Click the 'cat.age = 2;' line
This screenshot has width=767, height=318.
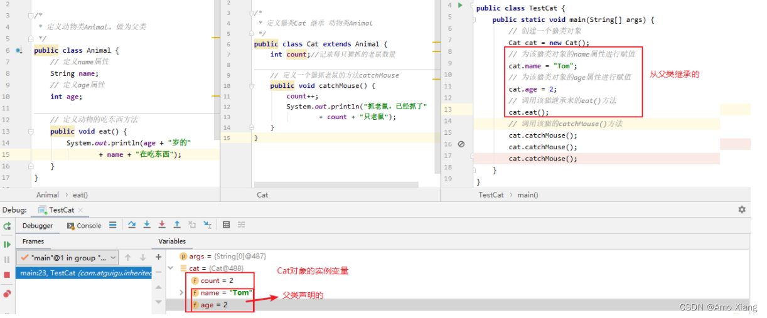point(533,89)
